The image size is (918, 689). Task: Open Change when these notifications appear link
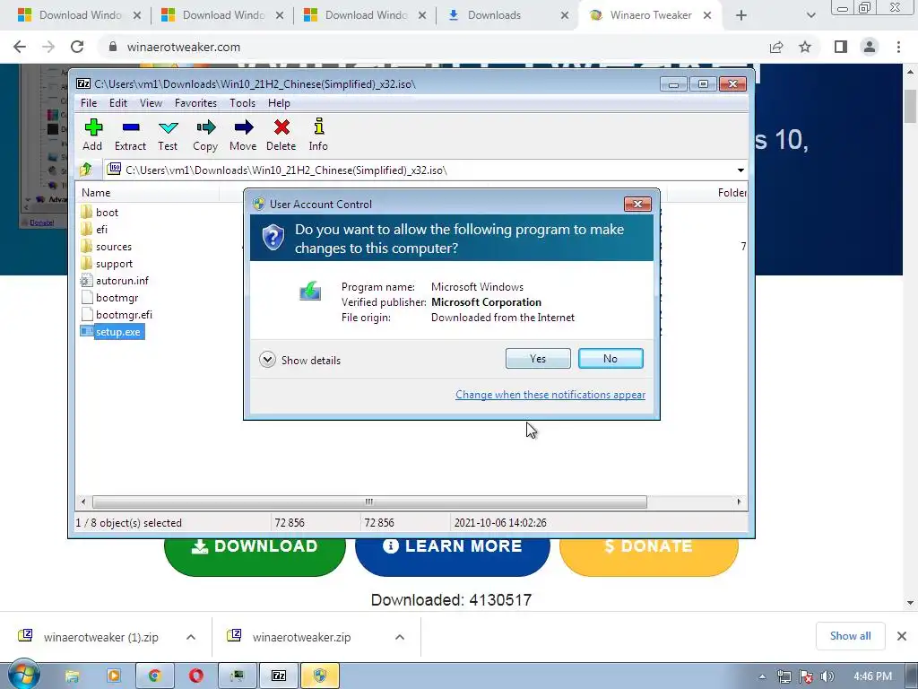[550, 395]
